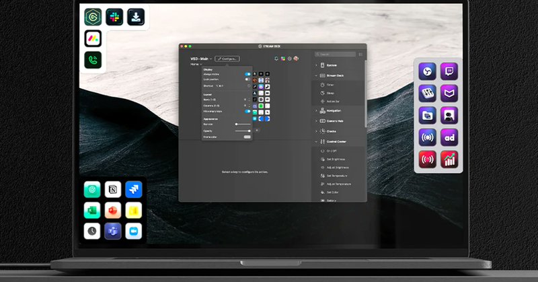The width and height of the screenshot is (538, 282).
Task: Click the bell notifications icon in Stream Deck
Action: [x=276, y=59]
